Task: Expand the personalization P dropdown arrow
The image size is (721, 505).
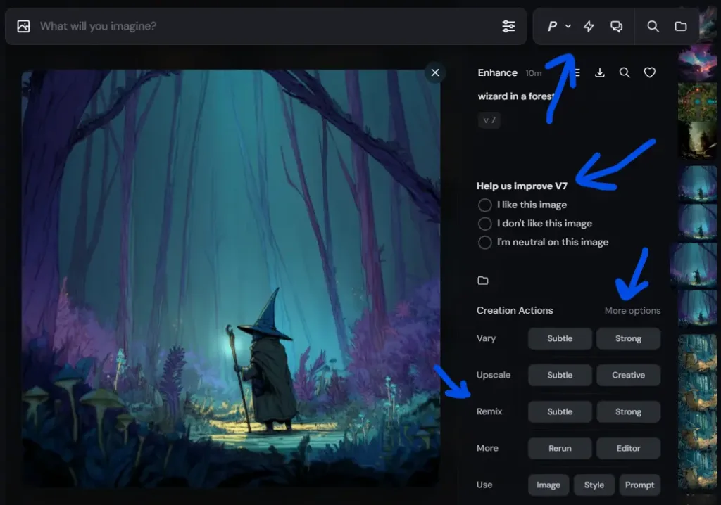Action: point(568,26)
